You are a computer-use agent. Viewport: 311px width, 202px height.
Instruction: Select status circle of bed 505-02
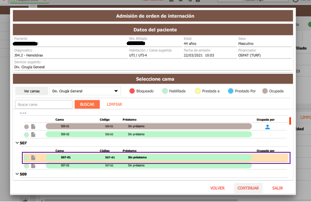(x=26, y=135)
